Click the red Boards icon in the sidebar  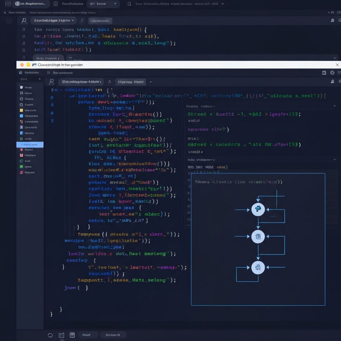[x=21, y=150]
